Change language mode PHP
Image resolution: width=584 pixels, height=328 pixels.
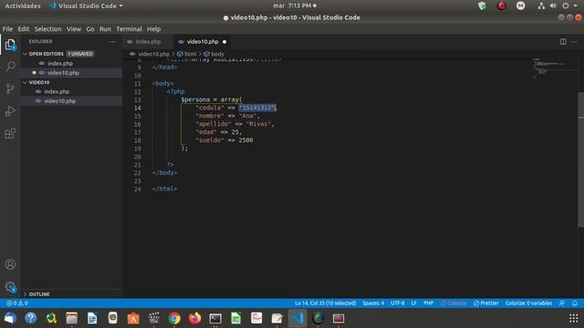pos(428,303)
